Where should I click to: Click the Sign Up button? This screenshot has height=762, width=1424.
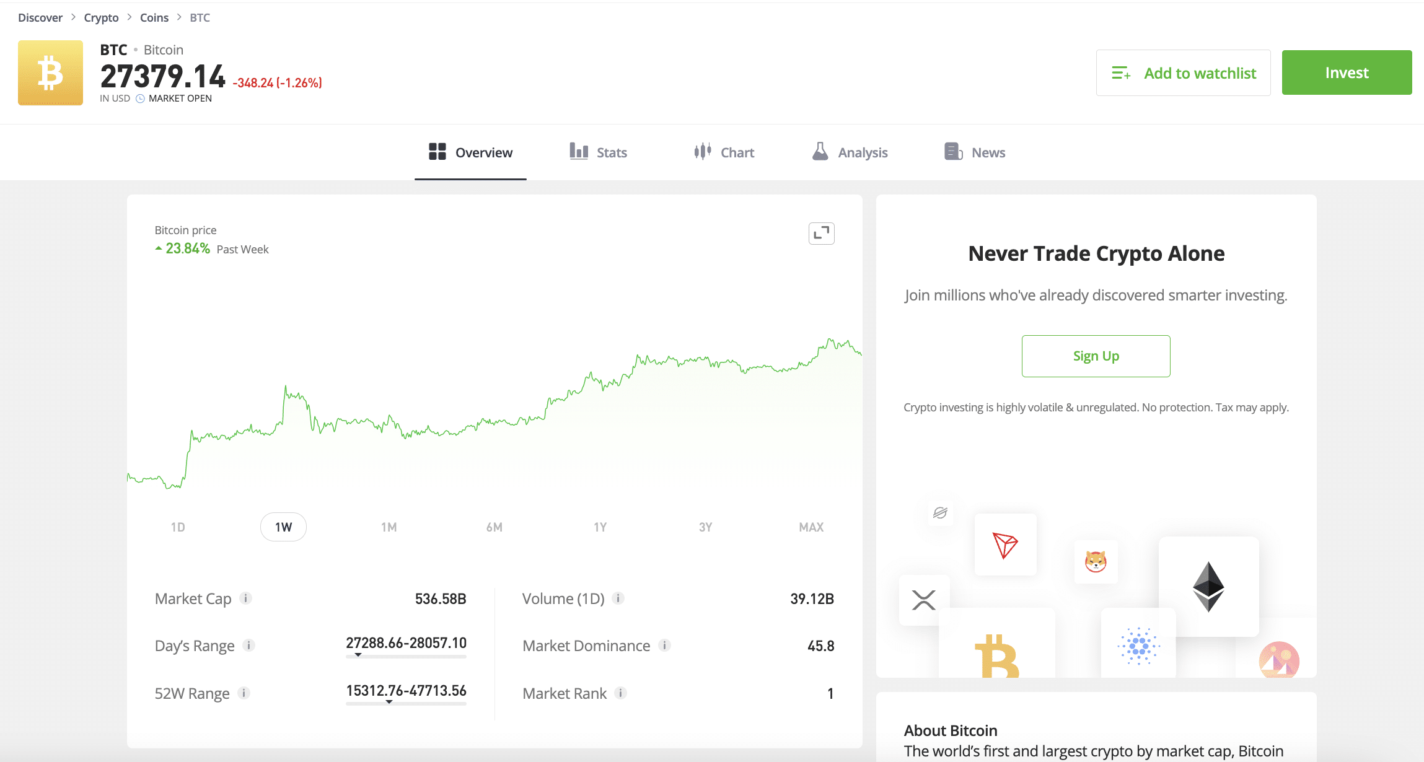coord(1096,356)
